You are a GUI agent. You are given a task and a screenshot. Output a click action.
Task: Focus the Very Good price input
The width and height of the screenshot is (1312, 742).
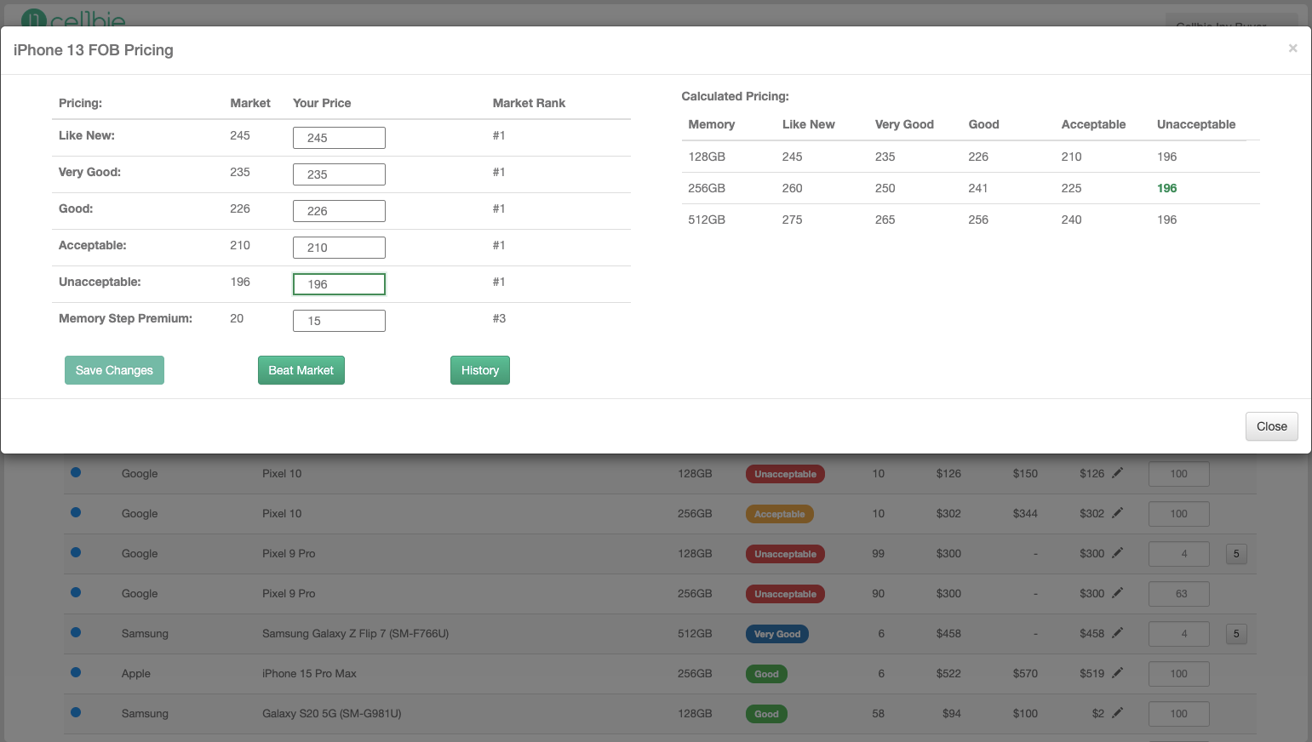pyautogui.click(x=339, y=174)
